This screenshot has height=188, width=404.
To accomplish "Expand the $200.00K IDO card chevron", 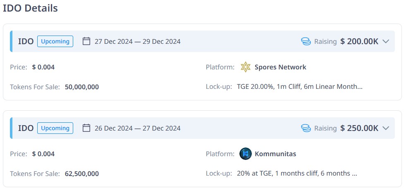I will [x=386, y=41].
